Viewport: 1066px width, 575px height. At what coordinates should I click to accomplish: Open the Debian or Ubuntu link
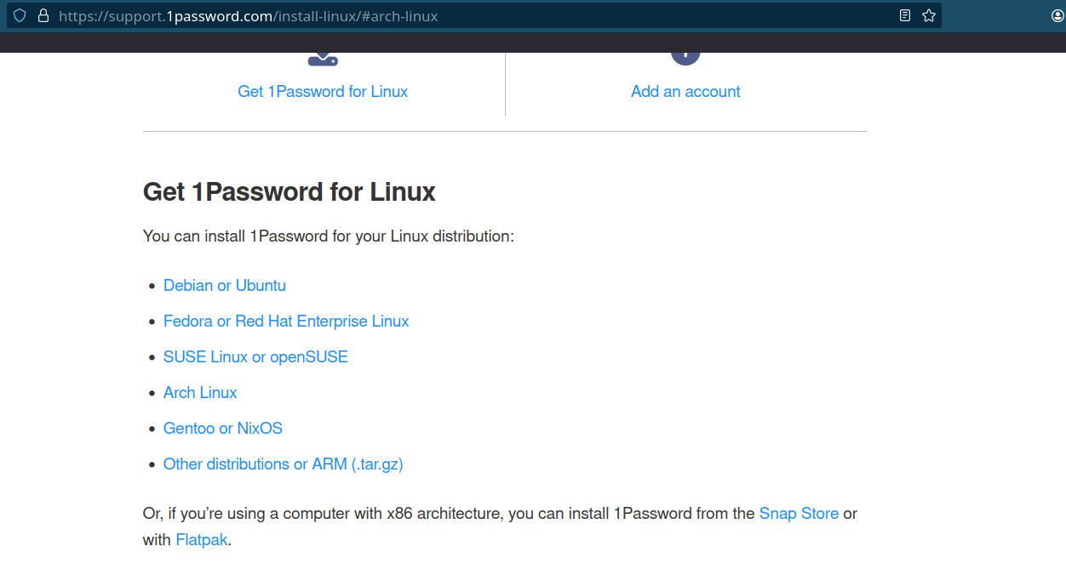[x=225, y=285]
